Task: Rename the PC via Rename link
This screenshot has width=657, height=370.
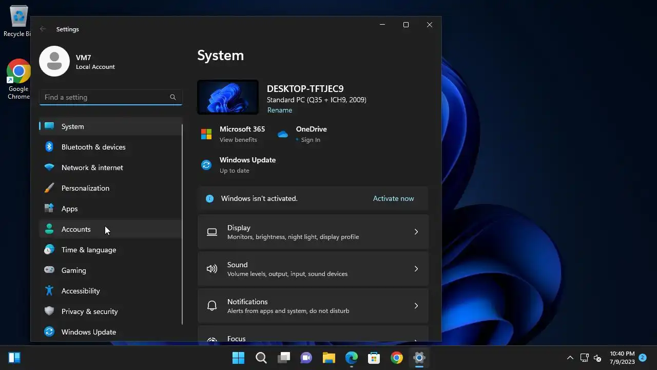Action: pos(280,110)
